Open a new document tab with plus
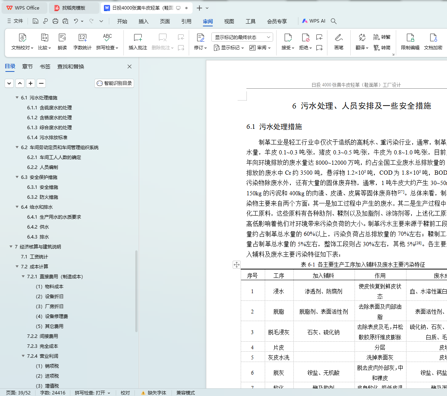The width and height of the screenshot is (447, 396). pos(199,8)
